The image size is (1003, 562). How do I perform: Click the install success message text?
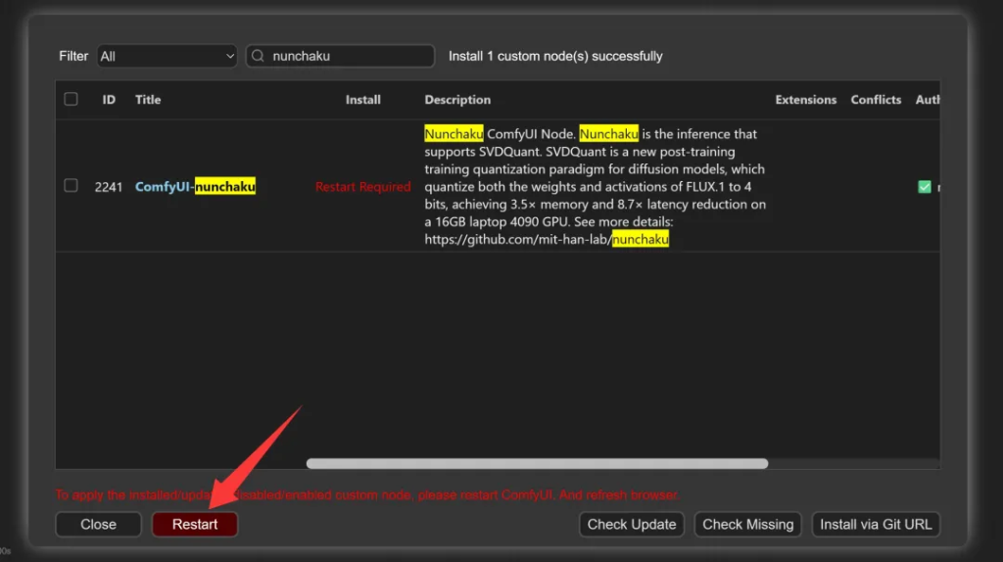(x=555, y=56)
